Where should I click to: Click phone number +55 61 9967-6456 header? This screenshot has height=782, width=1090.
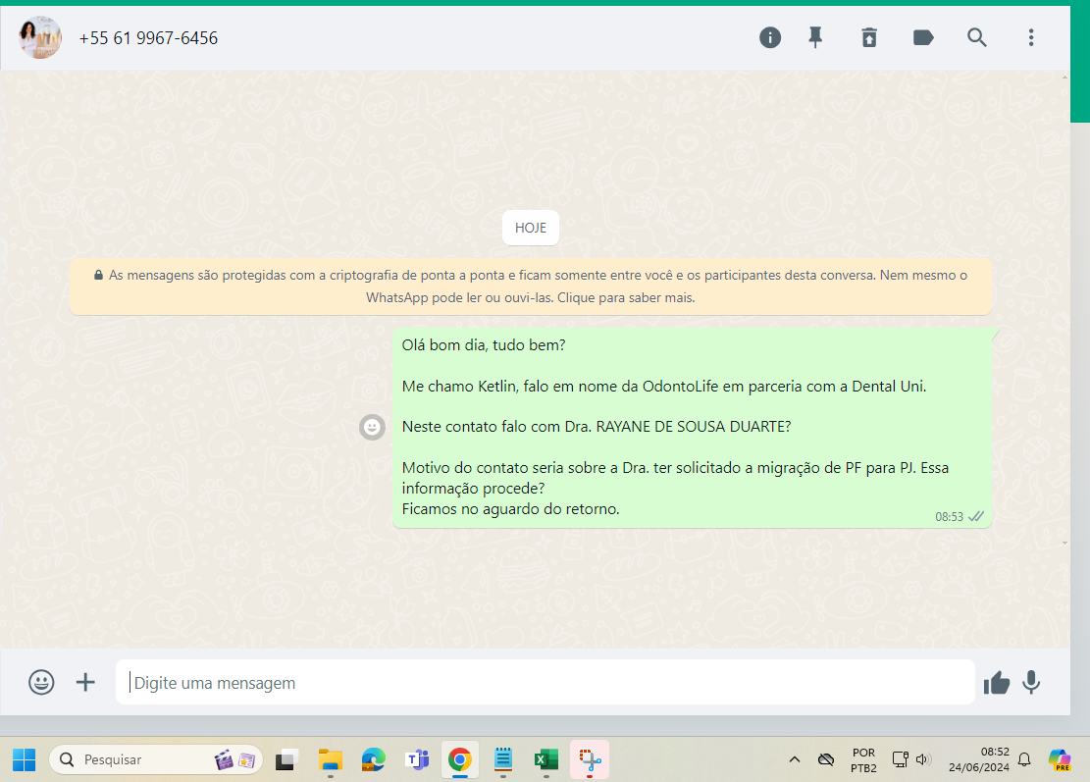148,38
